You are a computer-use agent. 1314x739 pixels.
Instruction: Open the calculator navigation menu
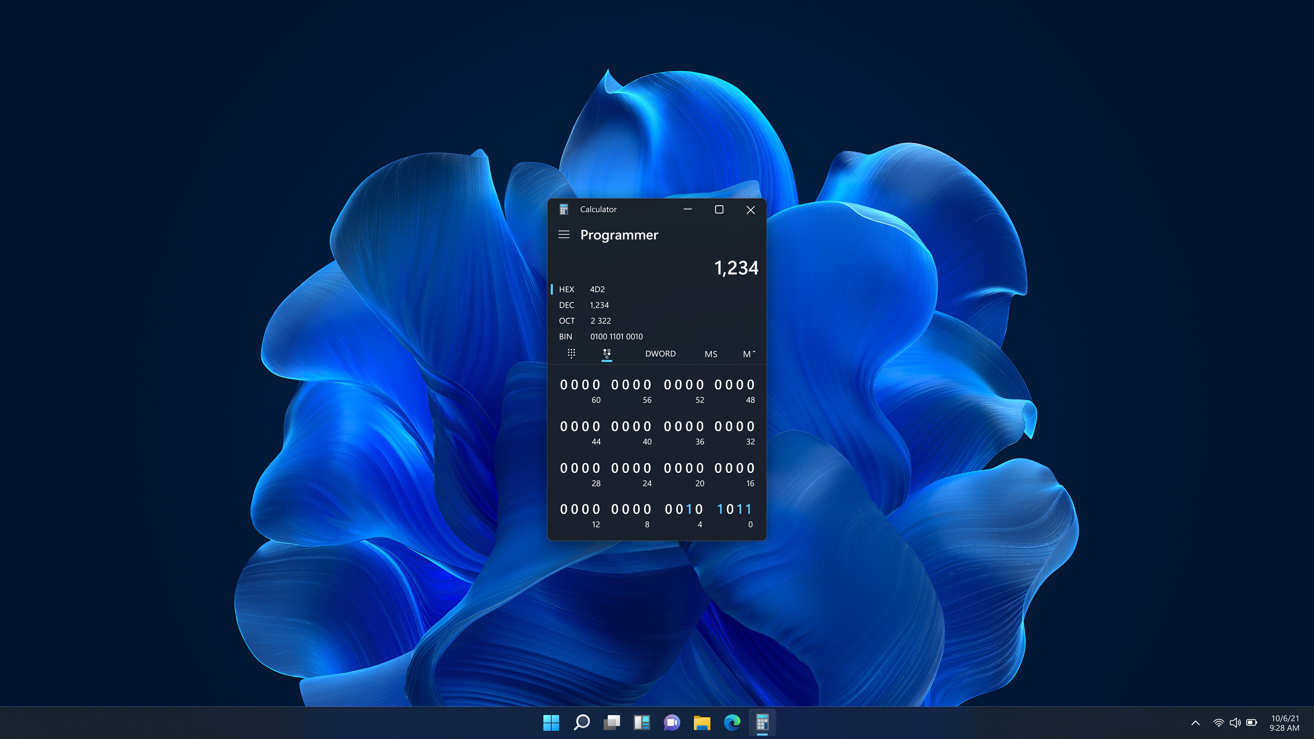pyautogui.click(x=564, y=235)
